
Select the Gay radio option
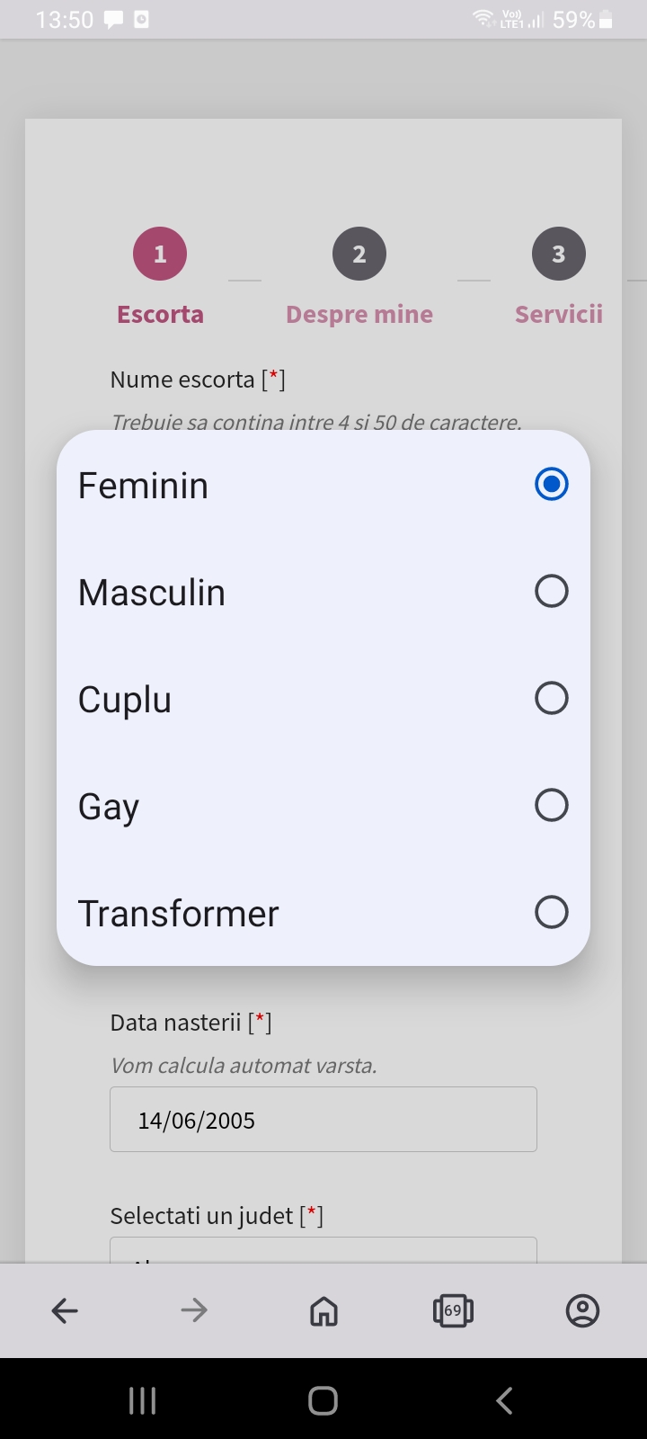551,806
